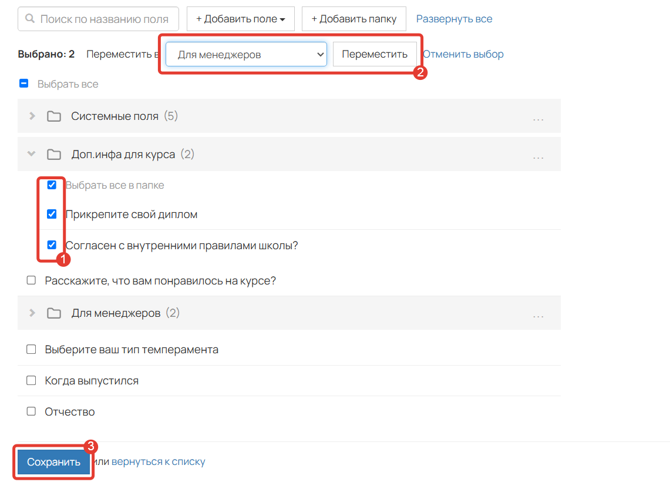Click the Когда выпустился field name
The image size is (670, 482).
(x=92, y=381)
